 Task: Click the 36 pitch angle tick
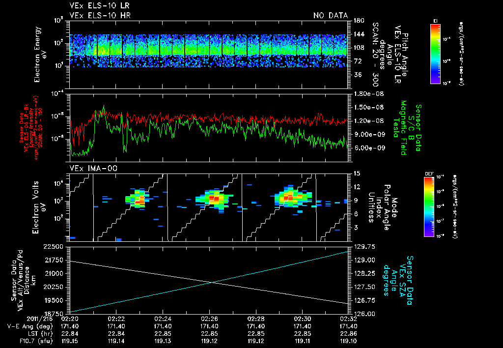click(x=358, y=75)
